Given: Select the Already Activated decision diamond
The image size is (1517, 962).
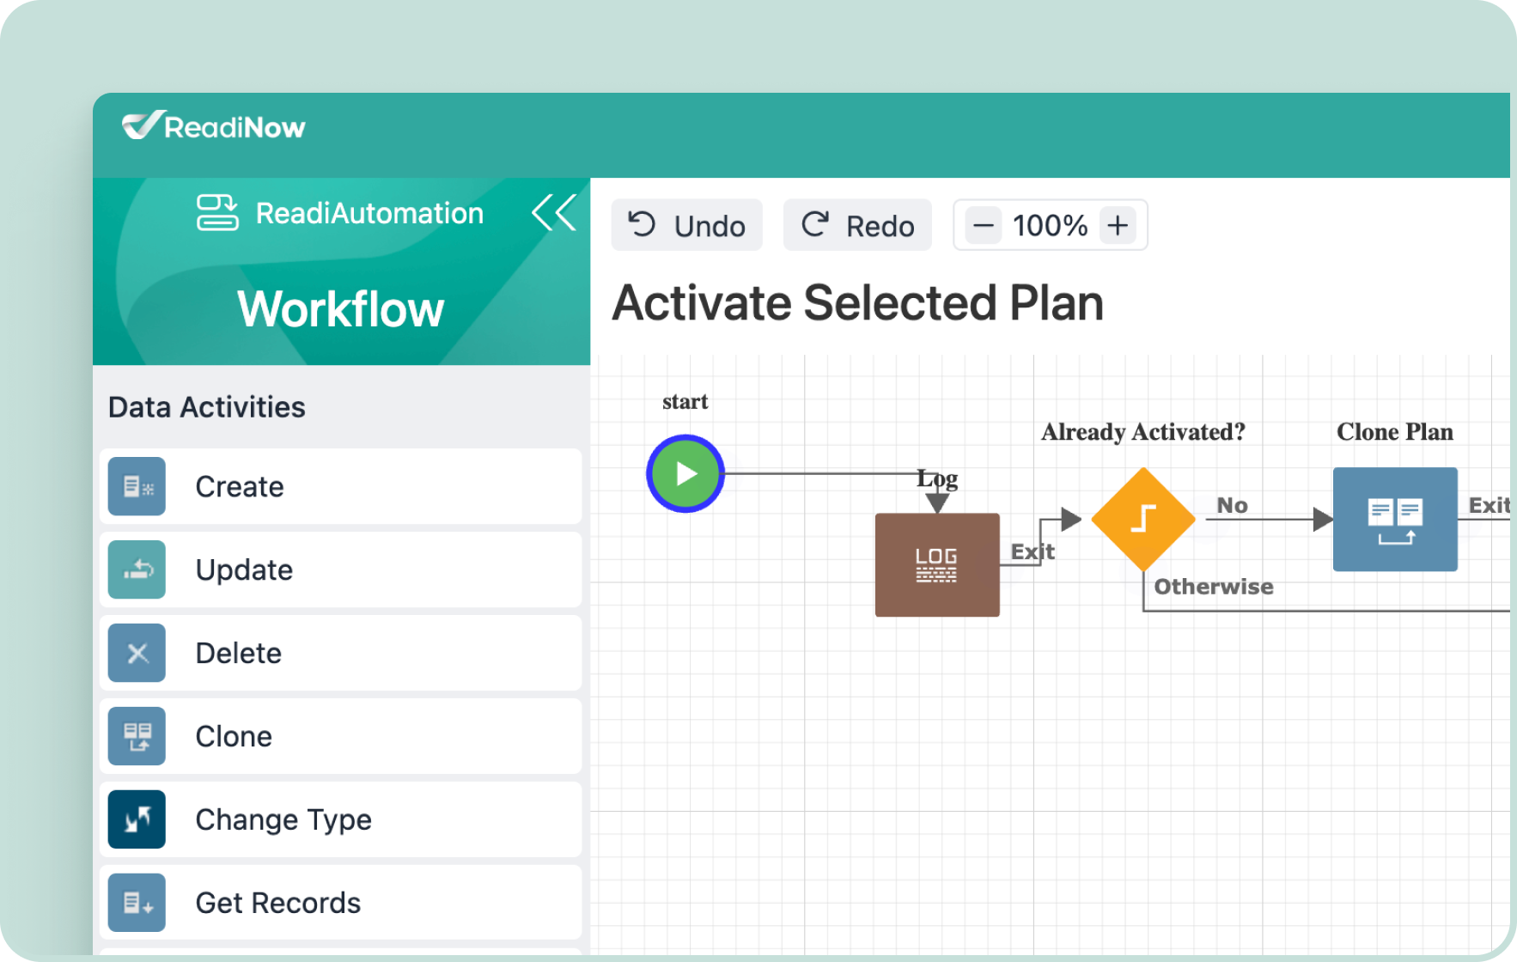Looking at the screenshot, I should coord(1142,519).
